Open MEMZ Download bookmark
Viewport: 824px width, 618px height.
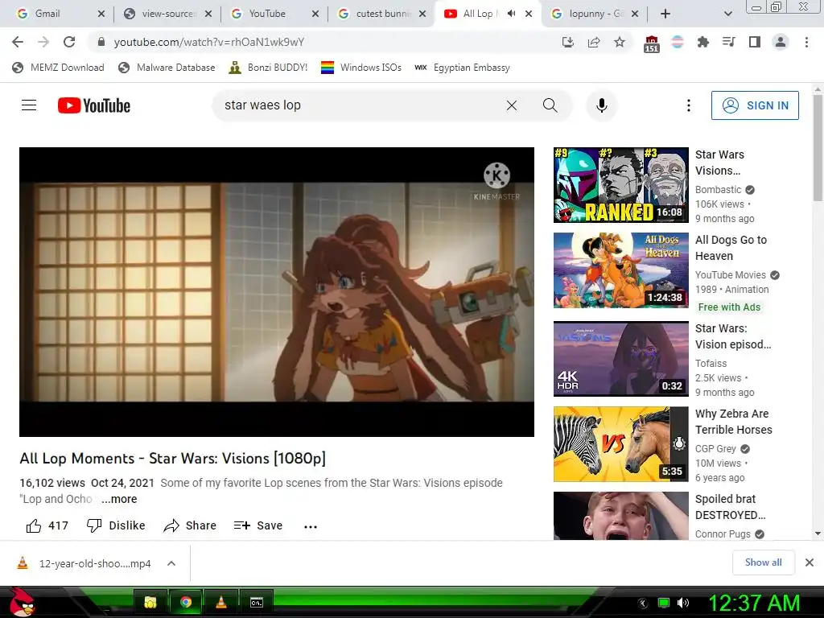[x=58, y=68]
